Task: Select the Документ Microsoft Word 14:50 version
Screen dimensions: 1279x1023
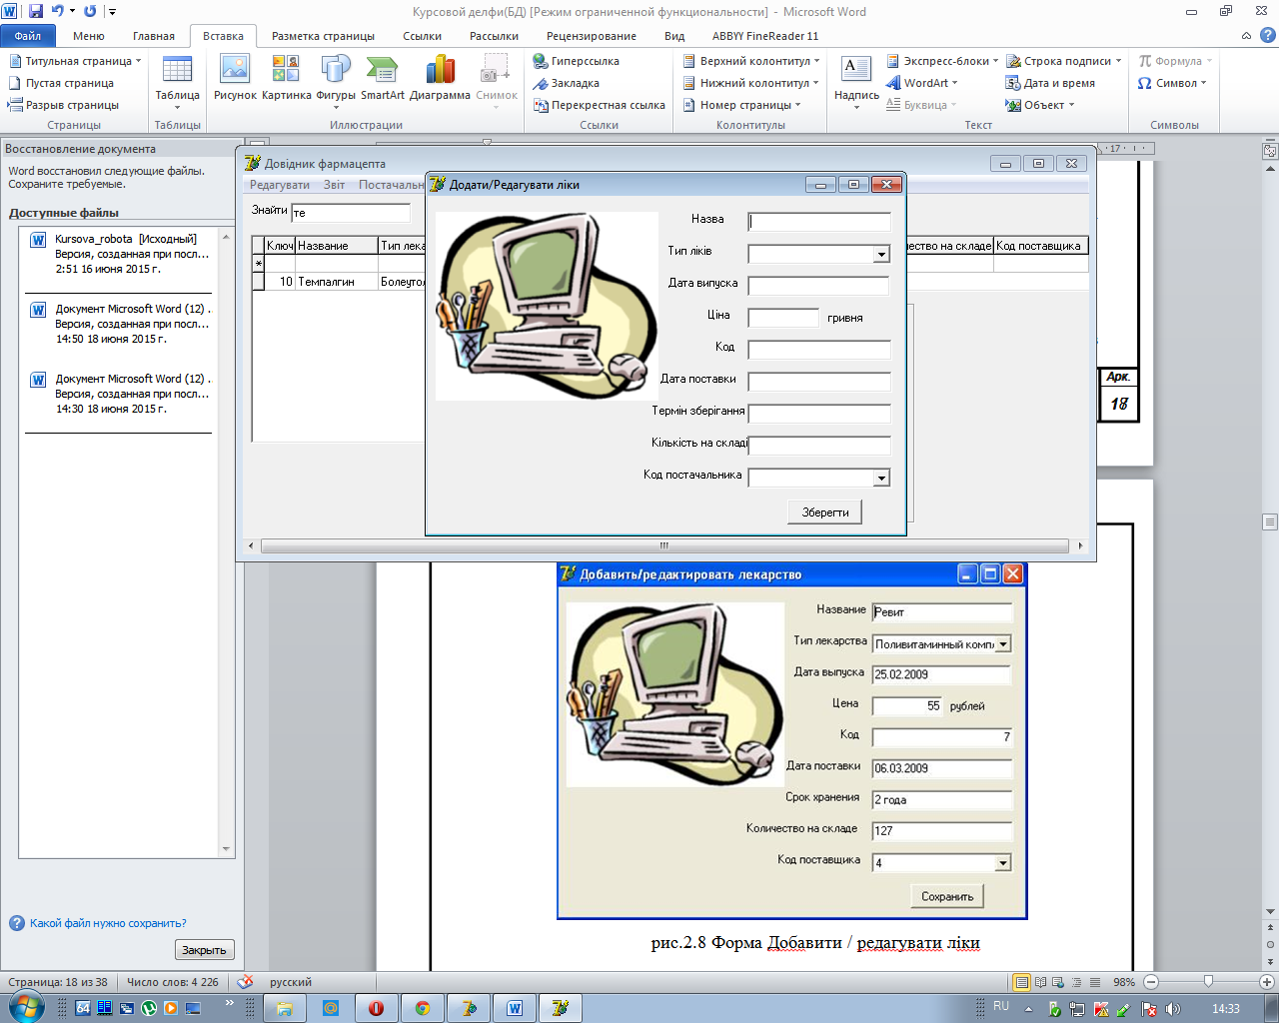Action: 120,324
